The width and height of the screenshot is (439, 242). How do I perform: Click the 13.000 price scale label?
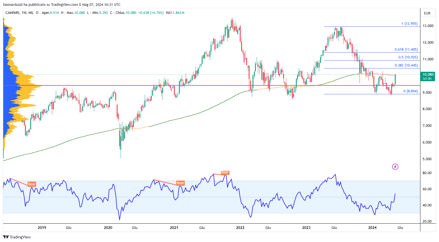(x=428, y=26)
